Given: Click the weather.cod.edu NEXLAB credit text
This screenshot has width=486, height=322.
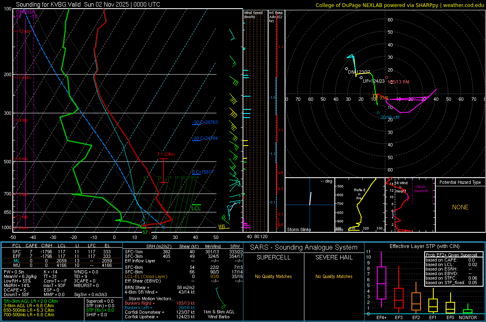Looking at the screenshot, I should tap(400, 5).
